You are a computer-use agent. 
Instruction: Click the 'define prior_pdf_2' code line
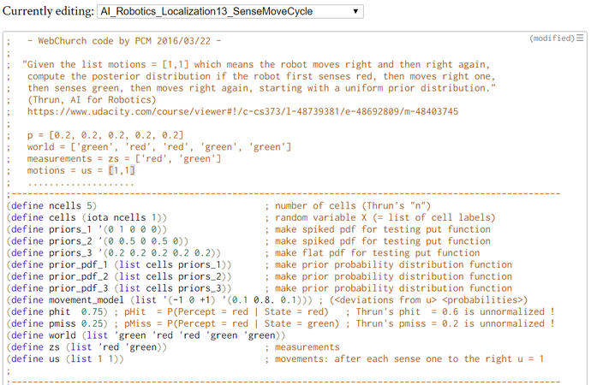coord(119,276)
